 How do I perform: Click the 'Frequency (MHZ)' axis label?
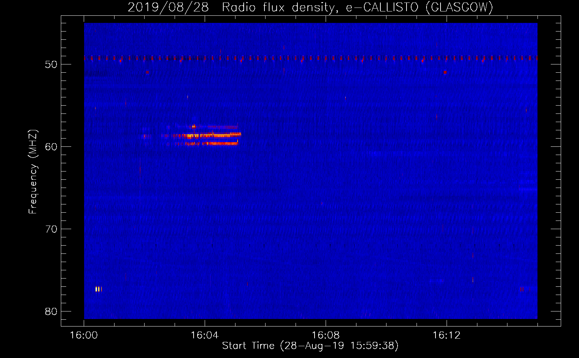[33, 172]
